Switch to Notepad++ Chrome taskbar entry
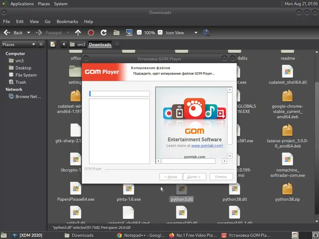This screenshot has width=319, height=239. pyautogui.click(x=141, y=235)
